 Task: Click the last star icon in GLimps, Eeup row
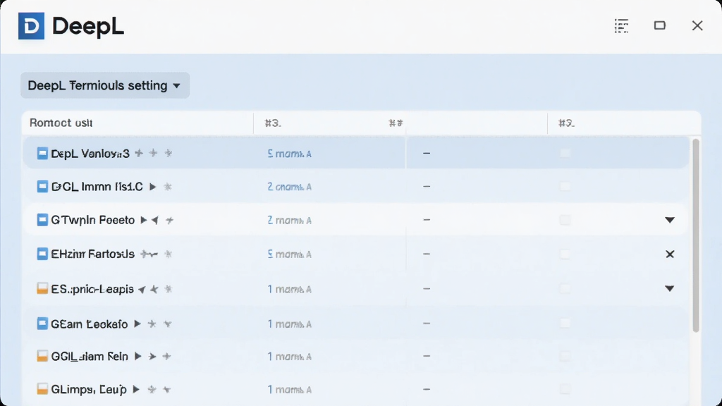166,389
